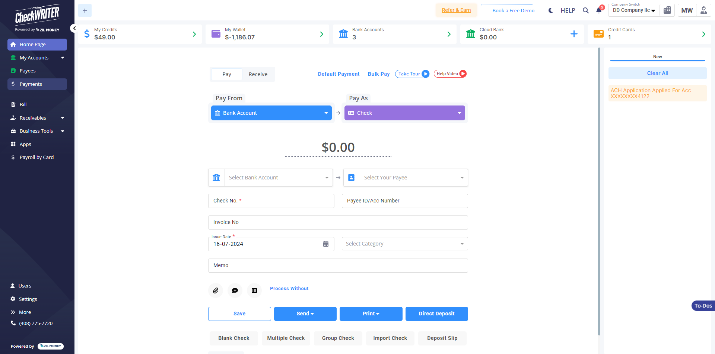Open Payees in sidebar

37,71
